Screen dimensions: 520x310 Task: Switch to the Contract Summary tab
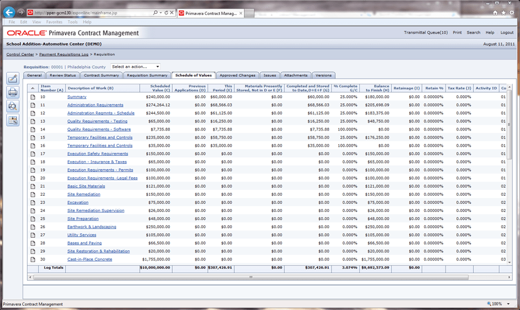pos(101,75)
